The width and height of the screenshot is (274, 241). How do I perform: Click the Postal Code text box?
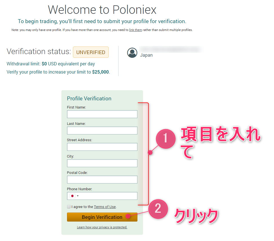[x=102, y=180]
